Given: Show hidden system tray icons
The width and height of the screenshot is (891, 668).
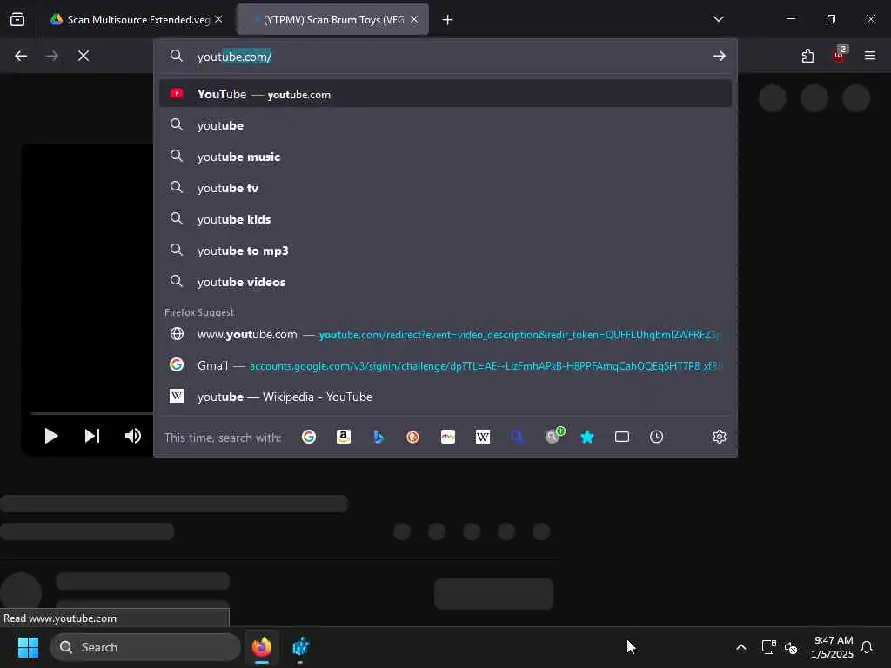Looking at the screenshot, I should click(741, 647).
